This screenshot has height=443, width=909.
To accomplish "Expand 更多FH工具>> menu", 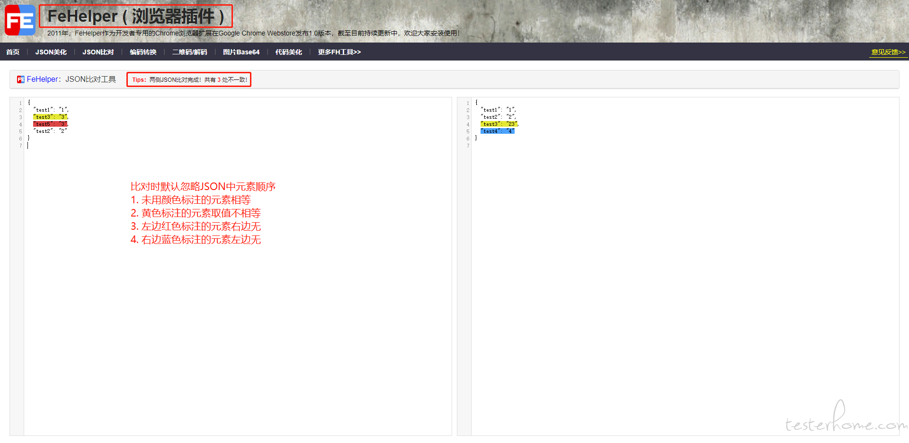I will 339,52.
